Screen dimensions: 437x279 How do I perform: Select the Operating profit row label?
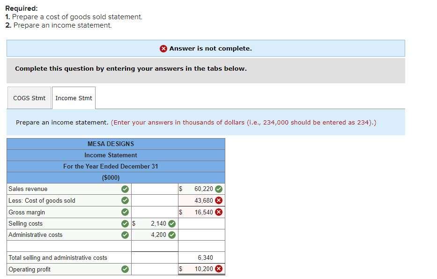tap(30, 269)
